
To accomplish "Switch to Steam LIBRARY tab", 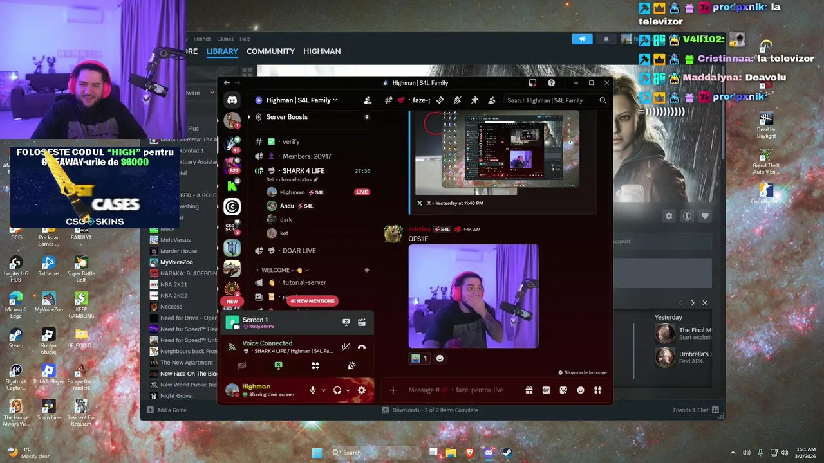I will pyautogui.click(x=222, y=51).
